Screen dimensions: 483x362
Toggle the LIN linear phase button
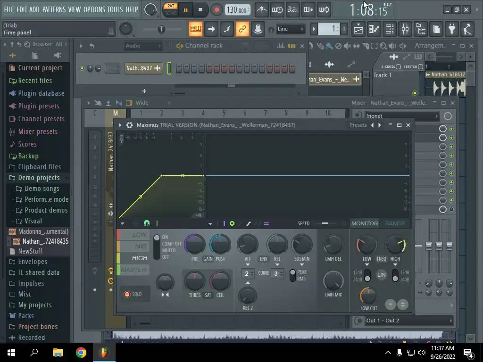coord(381,275)
